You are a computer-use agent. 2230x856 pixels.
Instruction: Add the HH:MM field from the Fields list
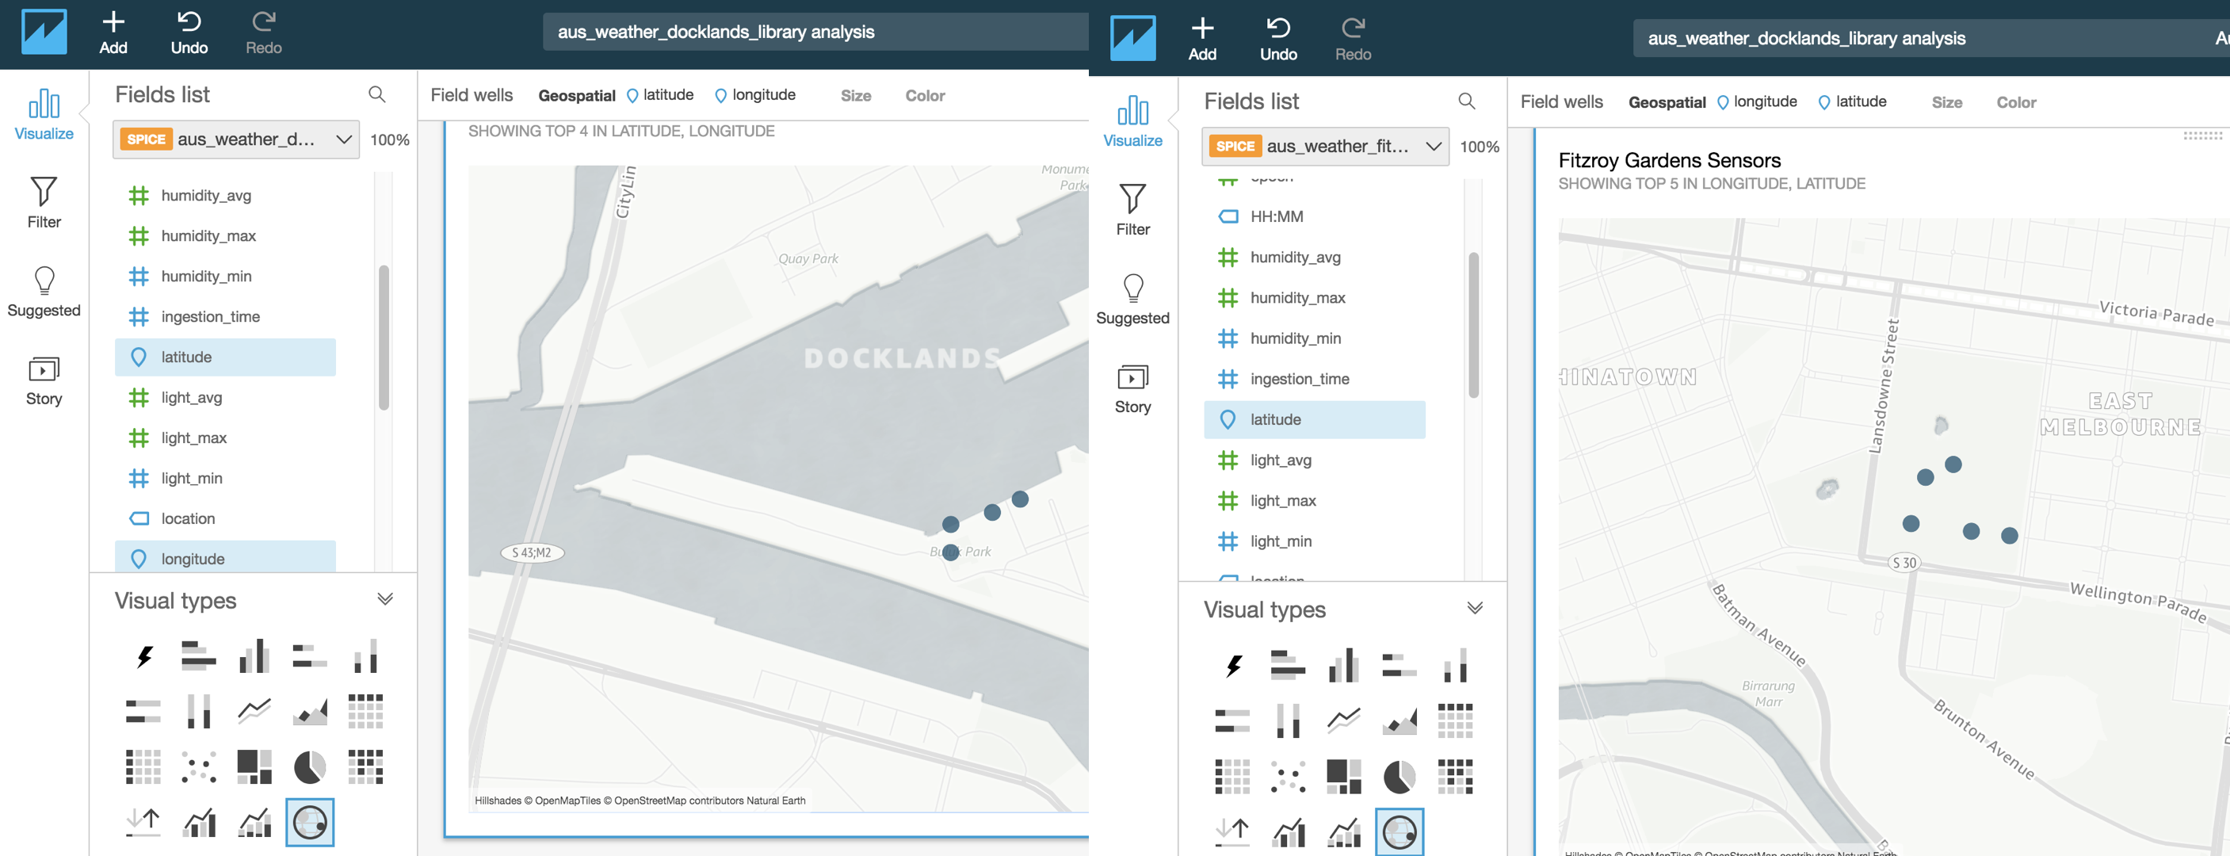(x=1276, y=216)
